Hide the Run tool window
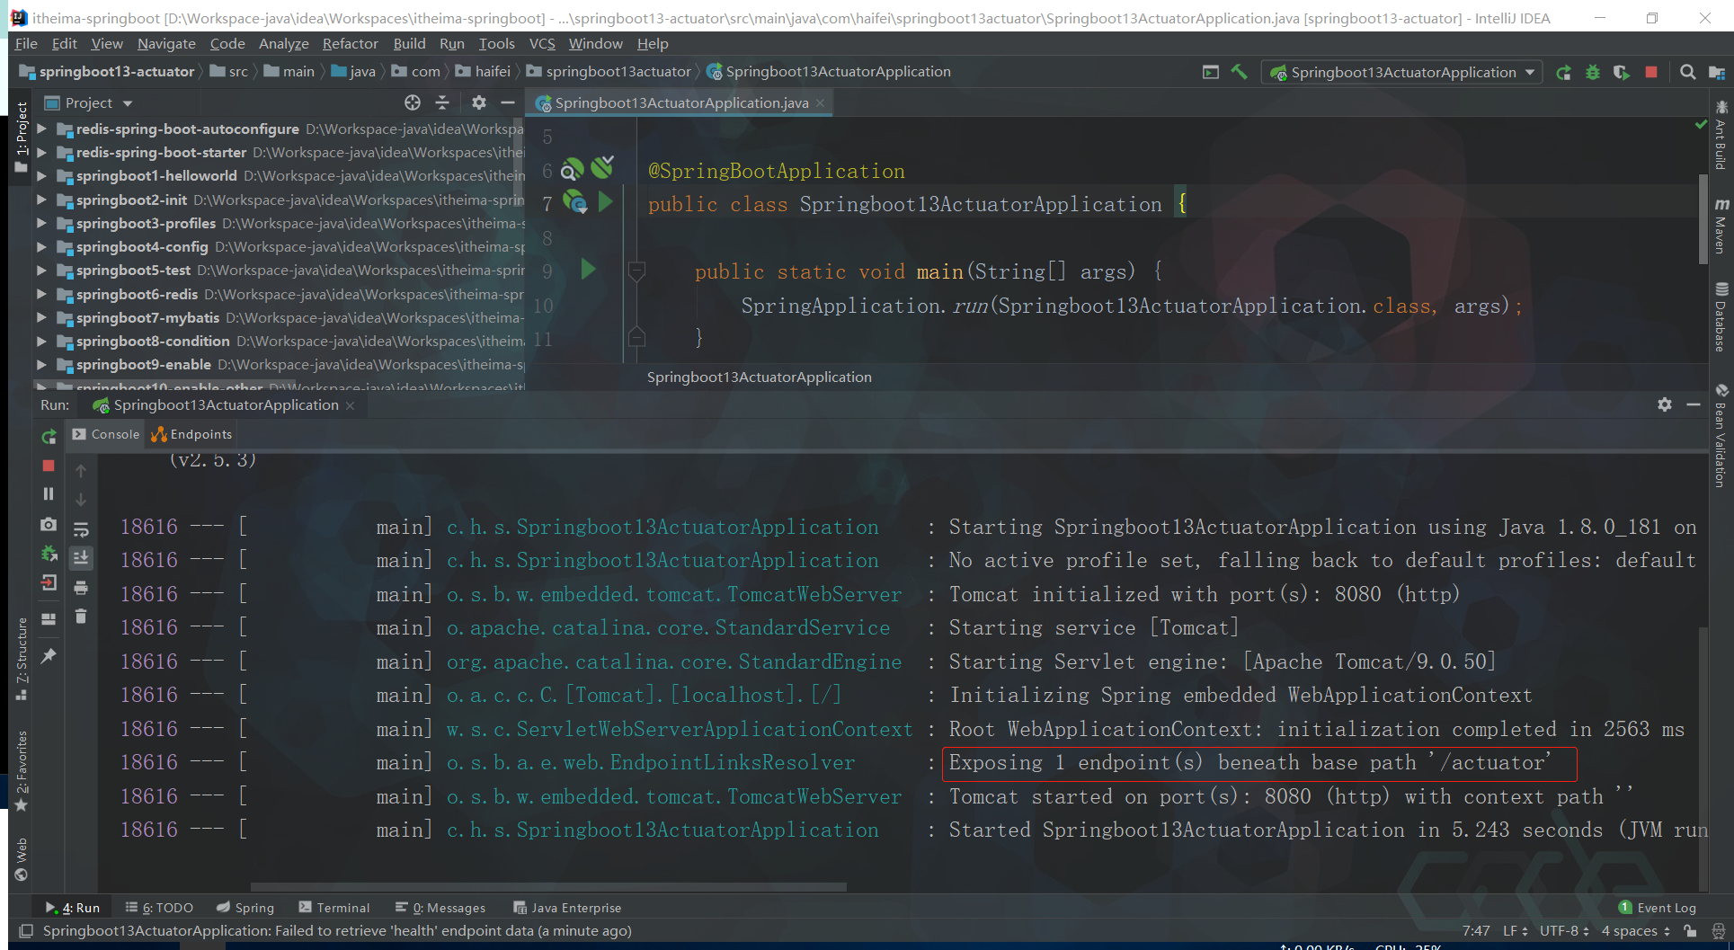This screenshot has height=950, width=1734. click(x=1694, y=404)
